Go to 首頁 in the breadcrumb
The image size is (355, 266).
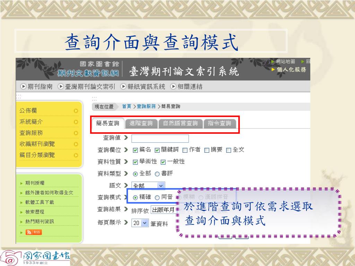127,107
